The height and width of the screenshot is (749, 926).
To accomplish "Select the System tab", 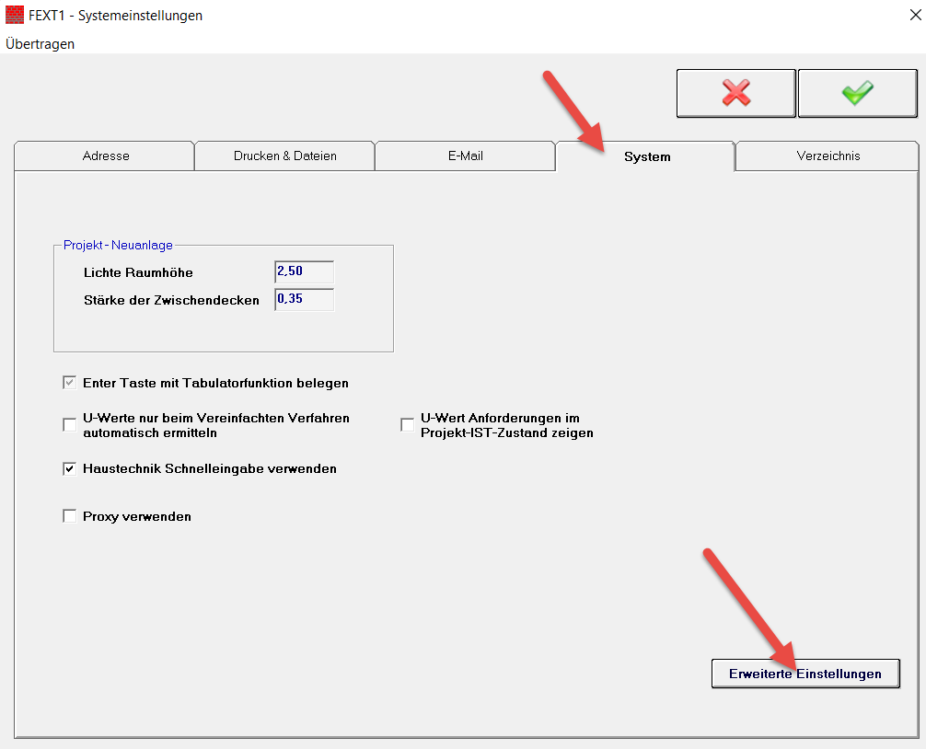I will pos(646,156).
